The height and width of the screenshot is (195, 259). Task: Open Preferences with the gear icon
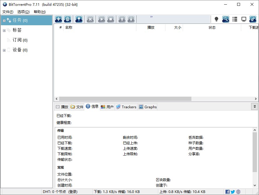pyautogui.click(x=253, y=19)
